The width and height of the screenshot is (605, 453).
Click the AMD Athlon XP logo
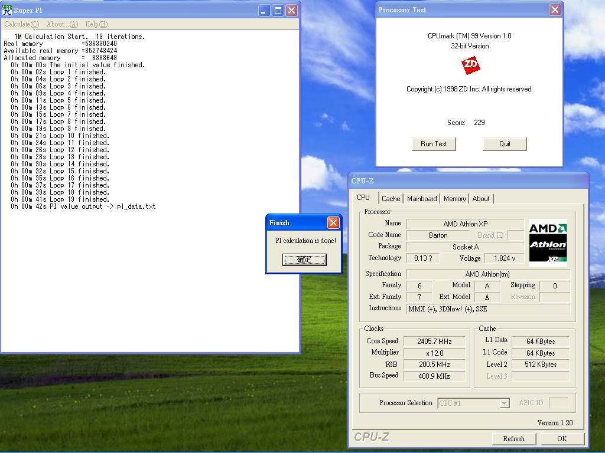pyautogui.click(x=548, y=242)
